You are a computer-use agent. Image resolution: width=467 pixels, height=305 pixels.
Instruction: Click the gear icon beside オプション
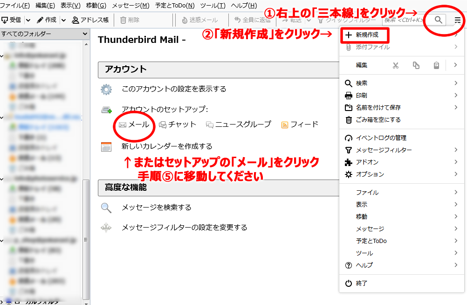[x=349, y=174]
